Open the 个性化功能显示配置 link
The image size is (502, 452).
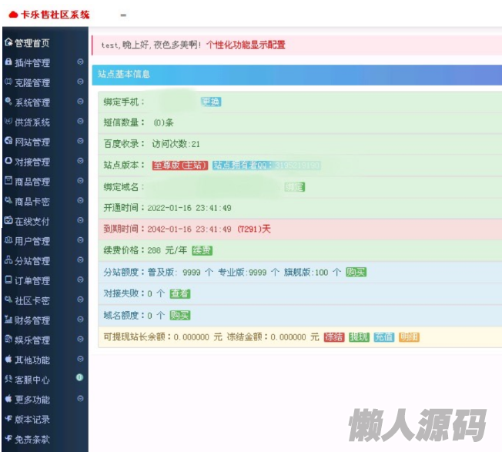click(246, 45)
